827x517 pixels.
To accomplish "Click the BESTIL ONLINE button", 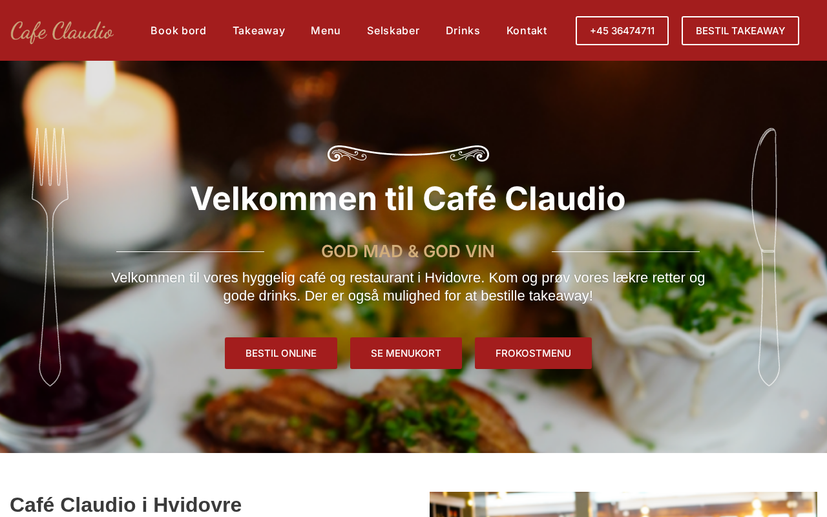I will coord(281,353).
